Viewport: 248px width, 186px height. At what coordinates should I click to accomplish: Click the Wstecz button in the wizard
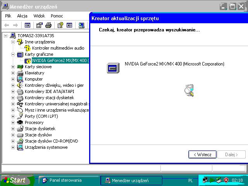(202, 154)
